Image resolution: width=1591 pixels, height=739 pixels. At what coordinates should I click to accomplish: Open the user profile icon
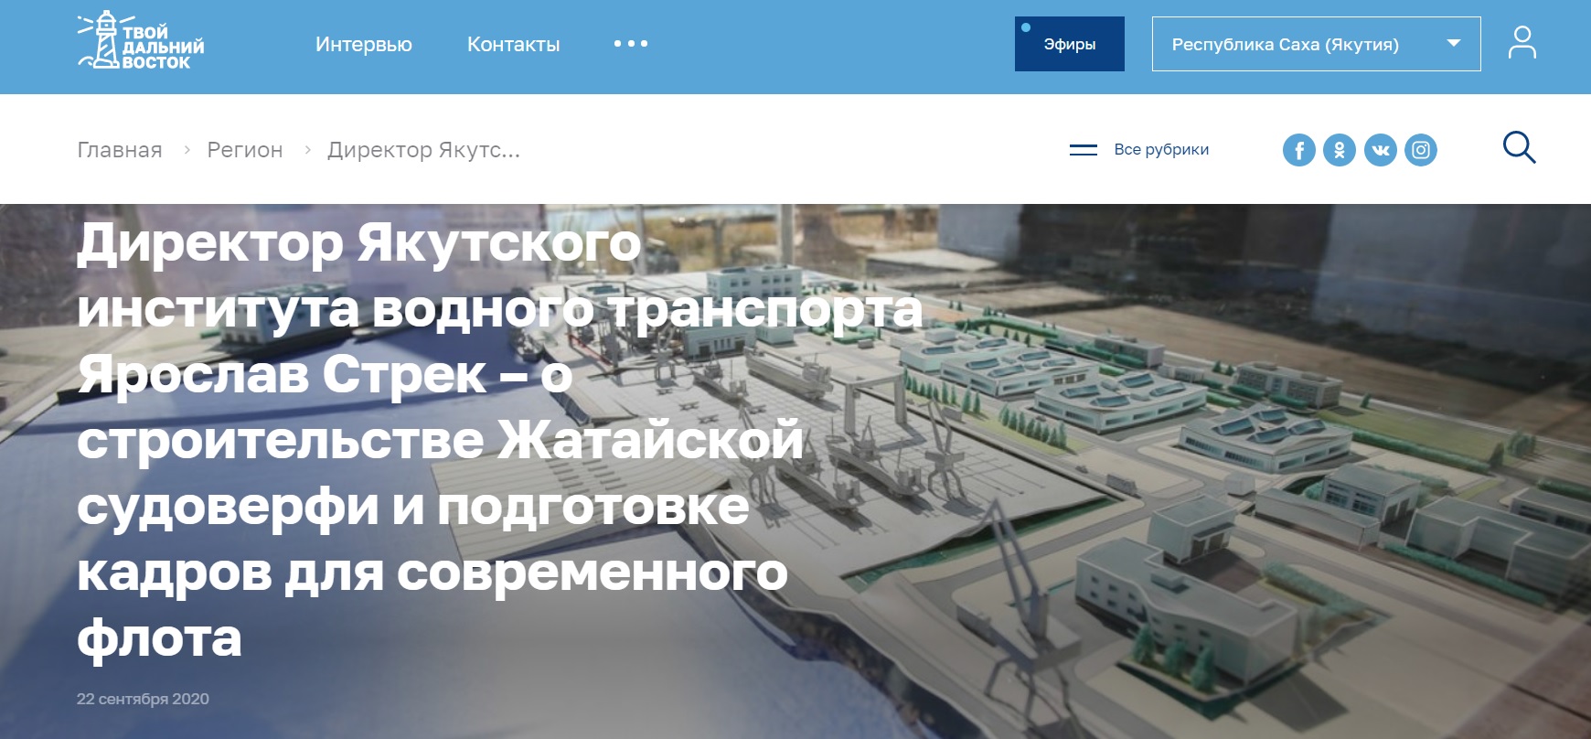[x=1522, y=43]
